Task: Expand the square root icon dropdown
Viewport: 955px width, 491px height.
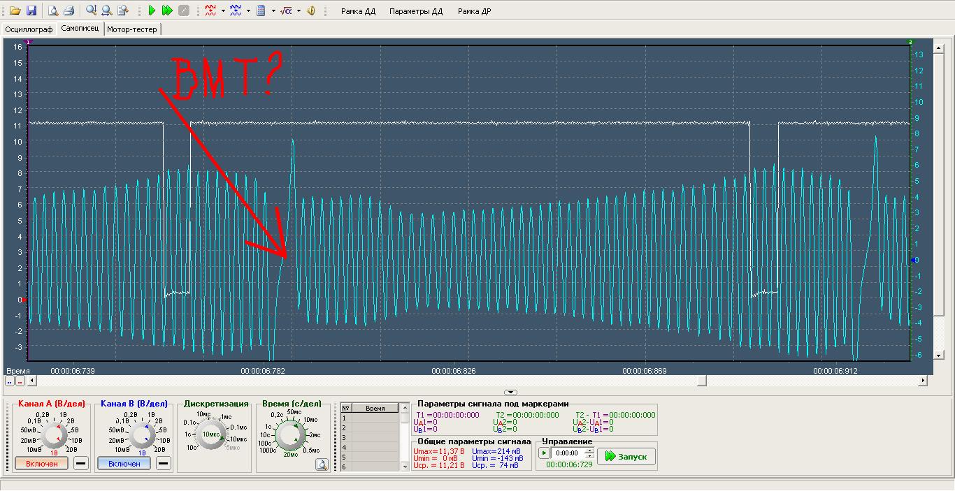Action: 299,10
